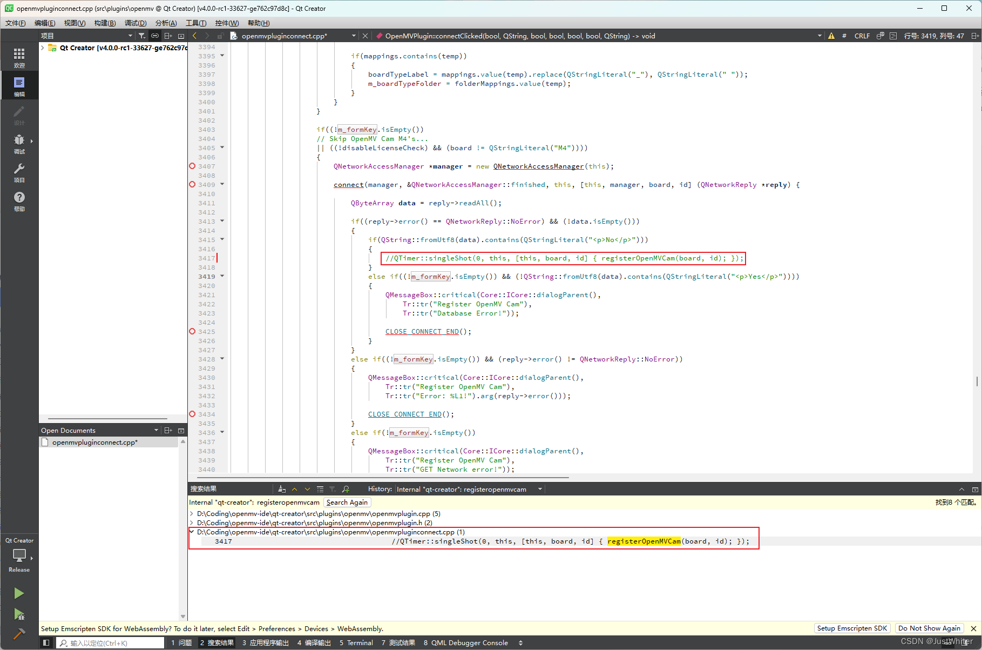The height and width of the screenshot is (650, 982).
Task: Click the Build hammer icon
Action: [x=19, y=633]
